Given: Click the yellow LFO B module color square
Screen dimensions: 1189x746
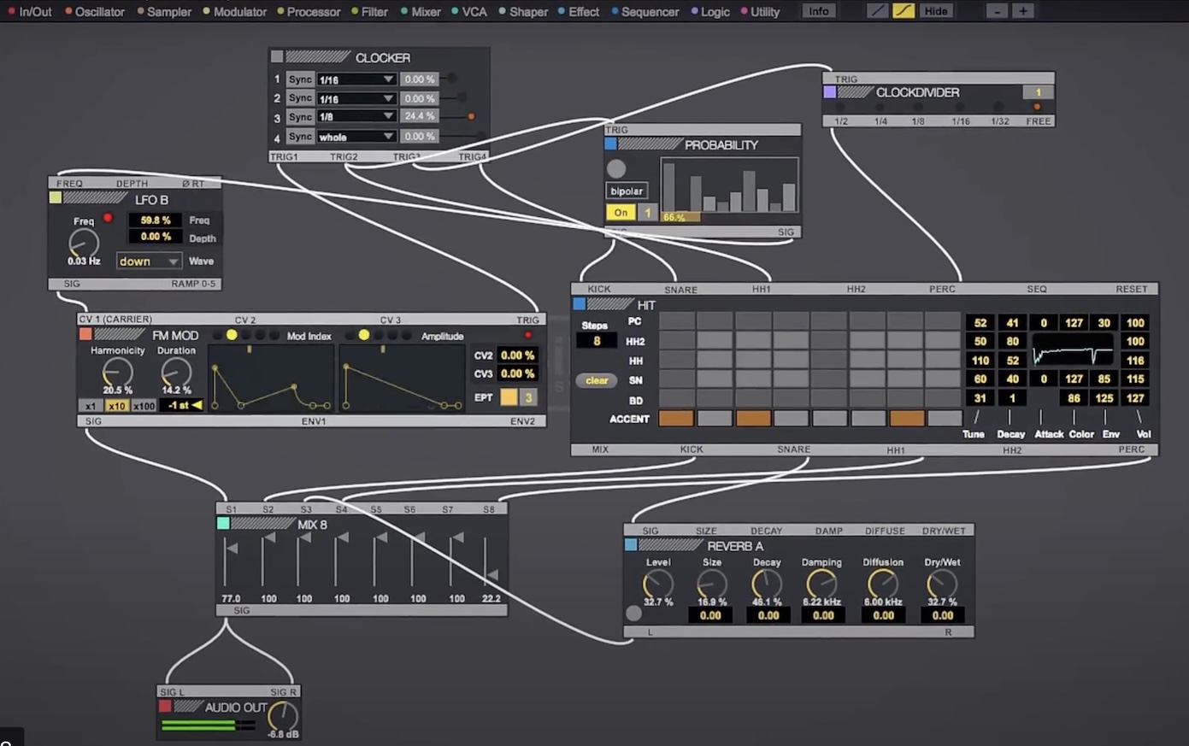Looking at the screenshot, I should click(56, 197).
